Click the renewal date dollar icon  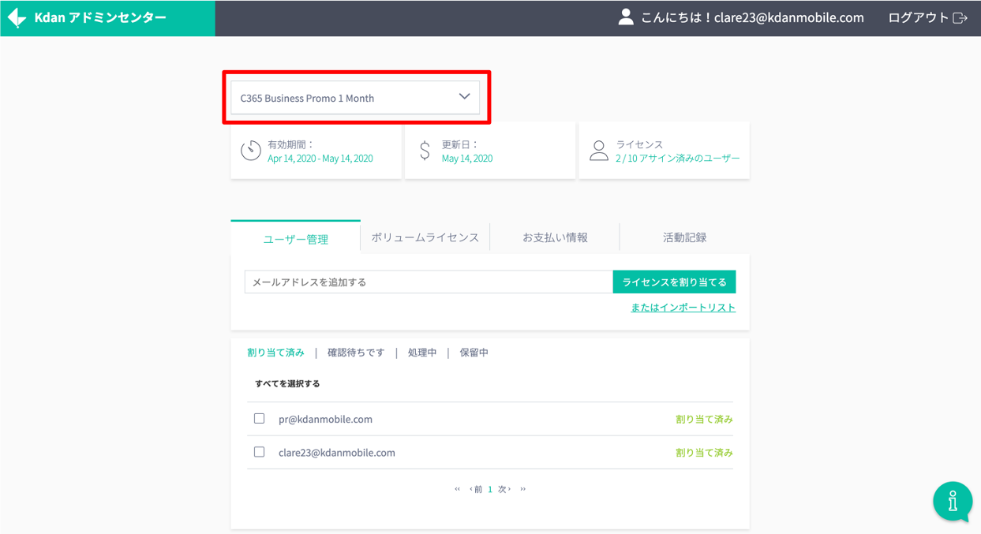click(425, 151)
